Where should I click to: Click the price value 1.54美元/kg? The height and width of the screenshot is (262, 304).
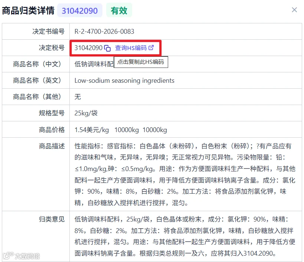click(x=92, y=130)
